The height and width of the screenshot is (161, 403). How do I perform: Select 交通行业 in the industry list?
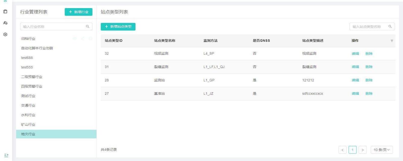coord(27,106)
